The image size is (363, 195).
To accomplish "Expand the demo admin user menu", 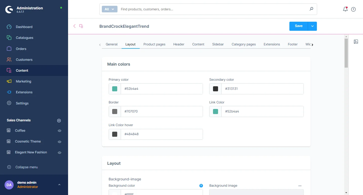I will coord(59,185).
